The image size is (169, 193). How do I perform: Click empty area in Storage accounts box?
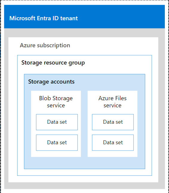(x=84, y=163)
